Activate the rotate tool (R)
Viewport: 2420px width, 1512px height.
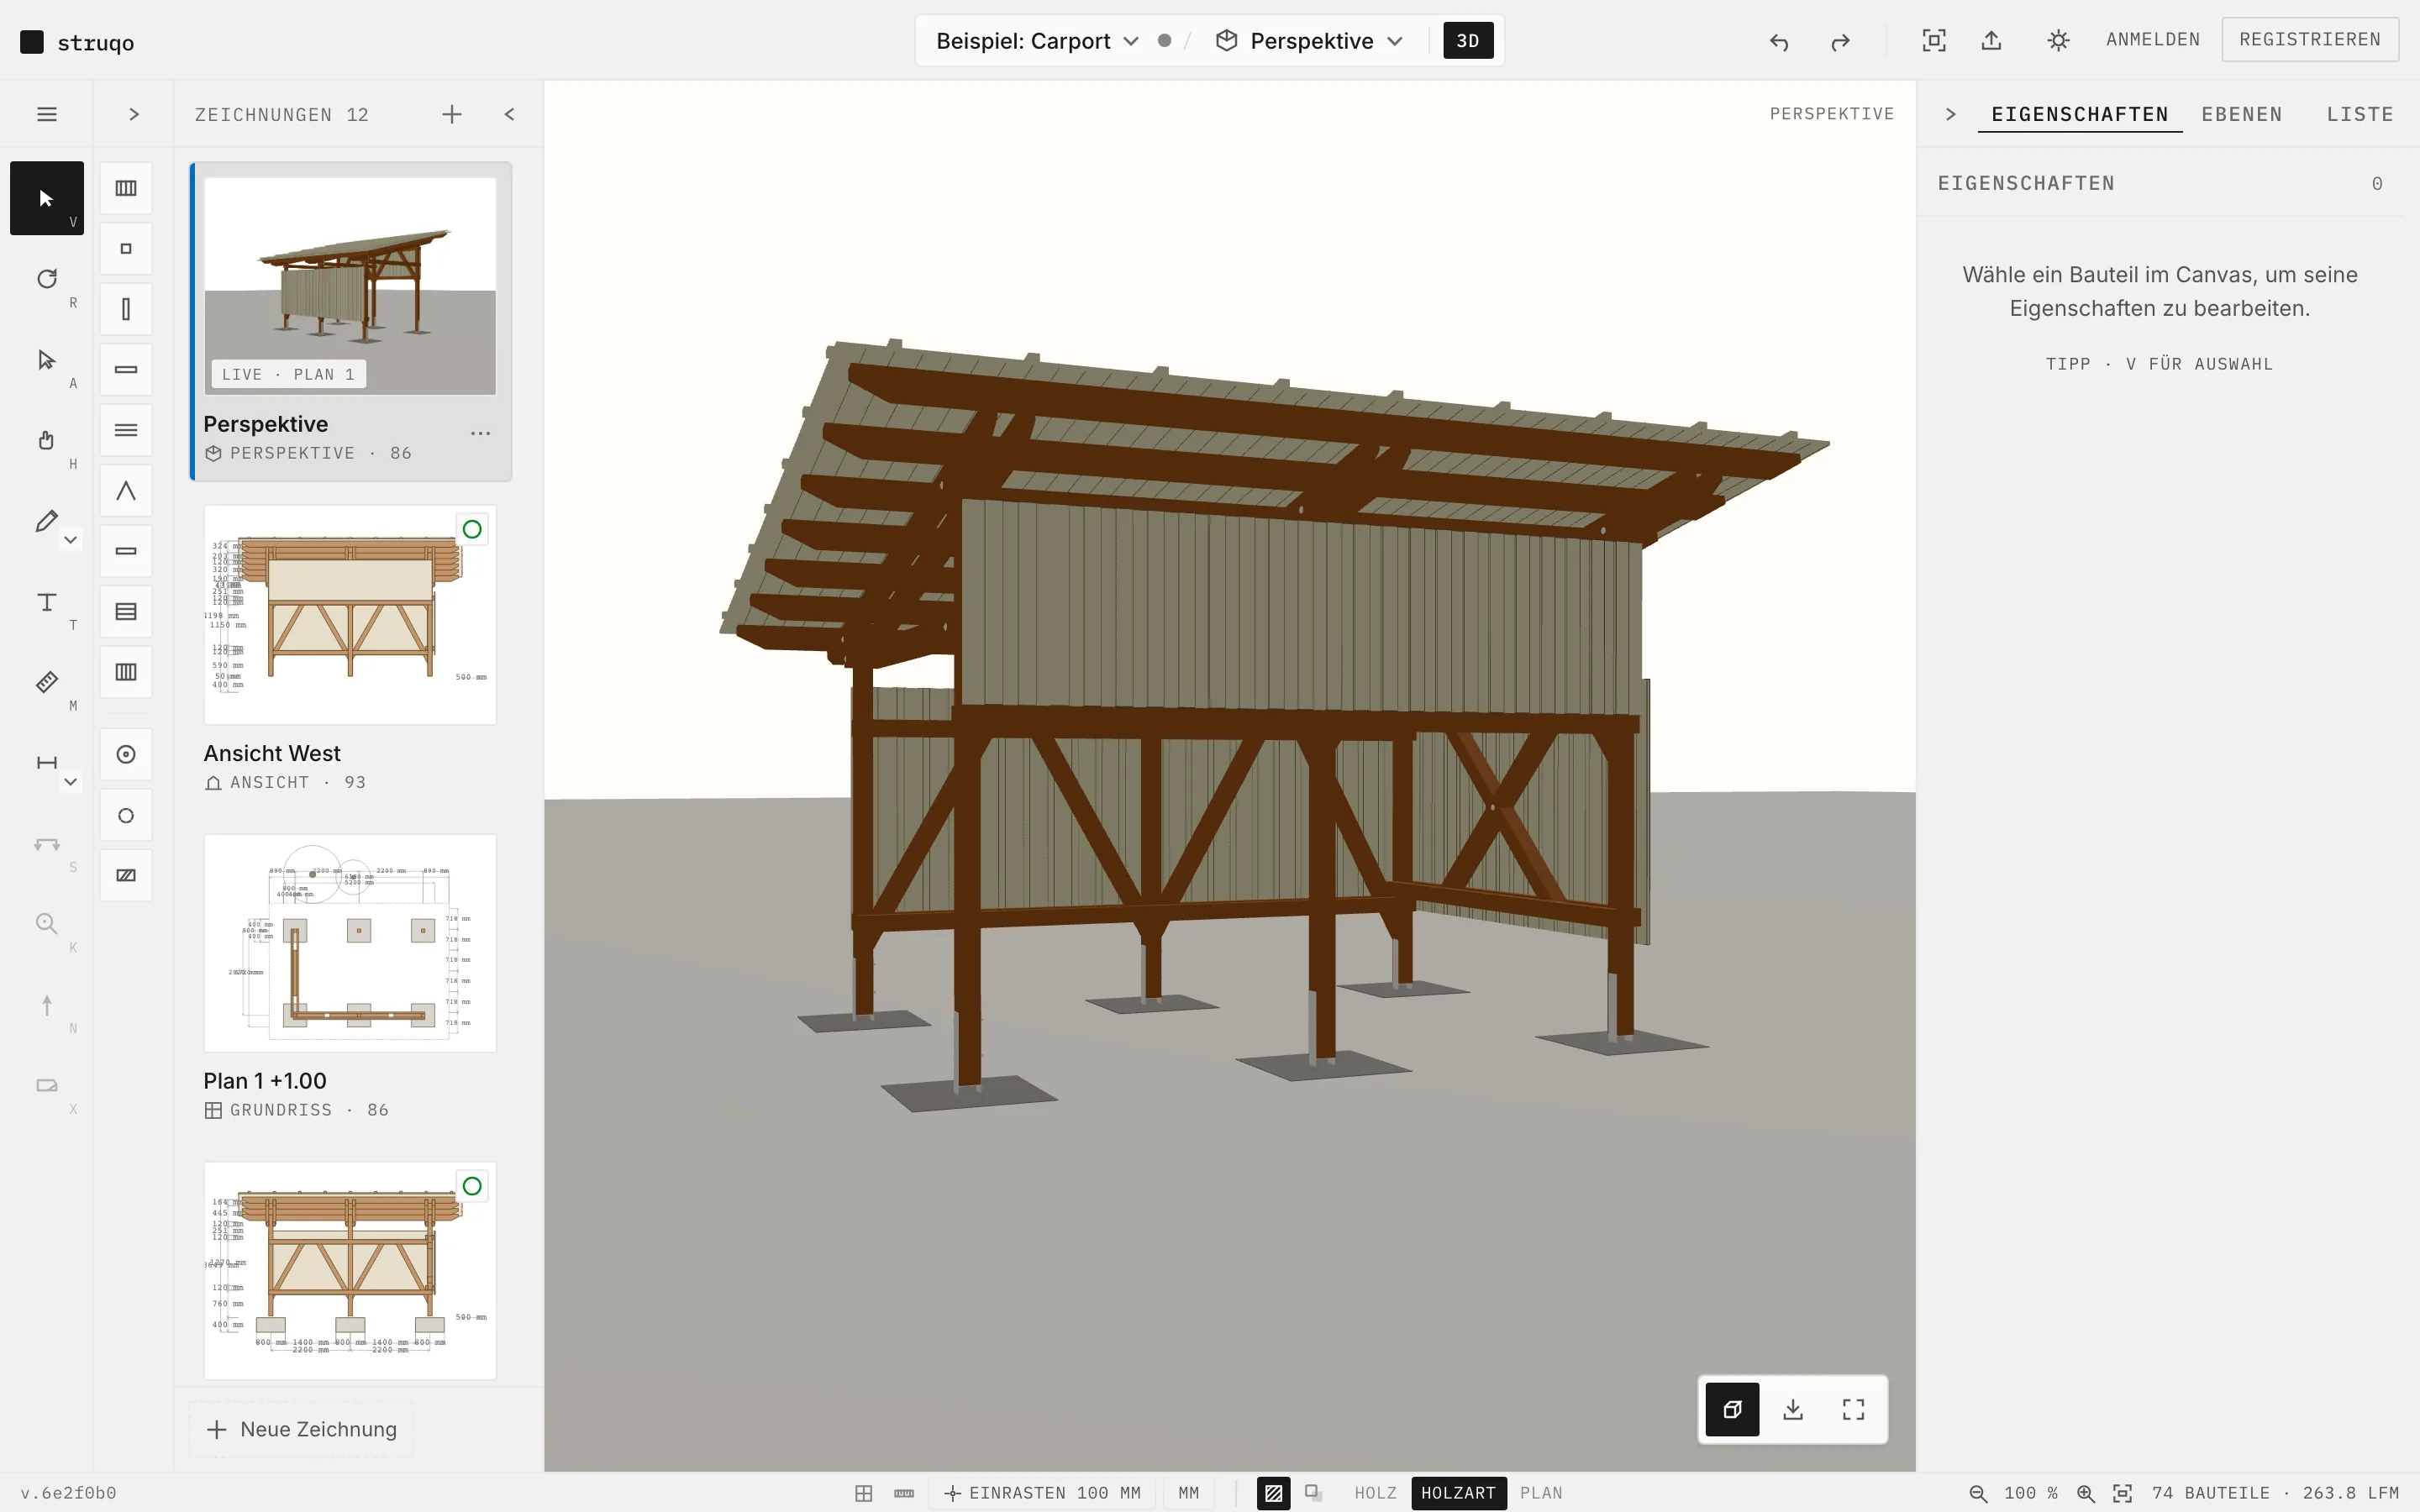click(x=46, y=279)
